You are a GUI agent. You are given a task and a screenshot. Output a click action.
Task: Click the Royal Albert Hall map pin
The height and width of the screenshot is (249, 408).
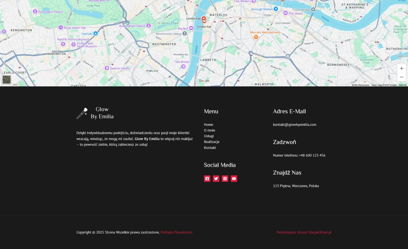pyautogui.click(x=61, y=28)
